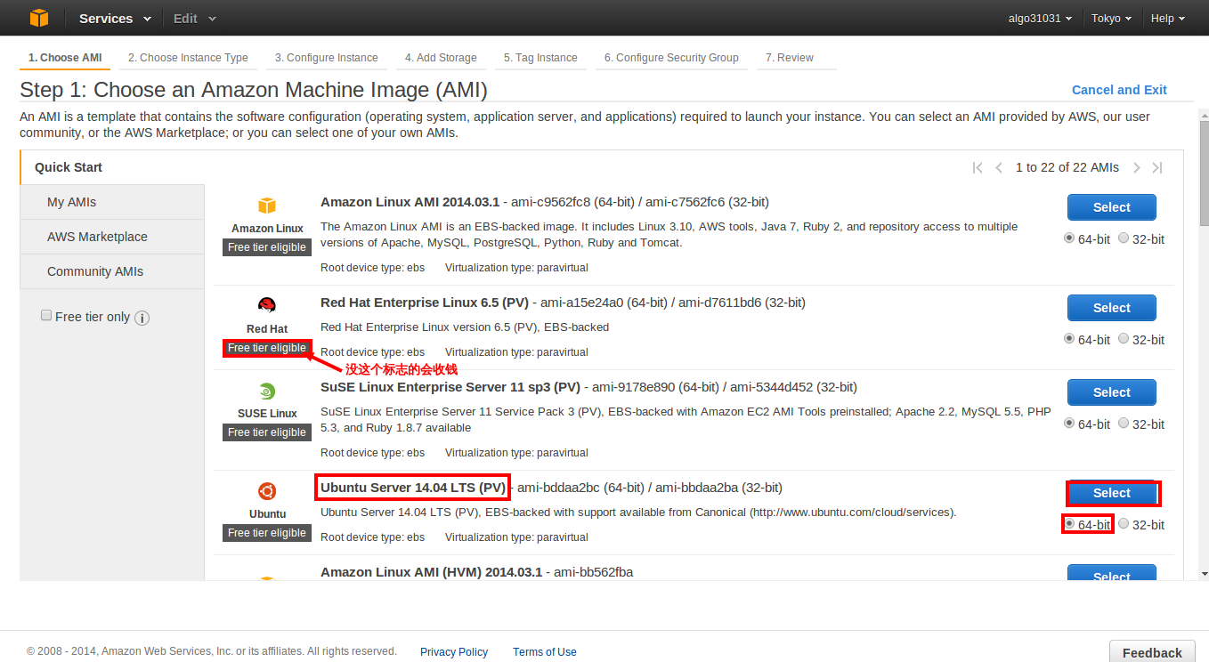Open the AWS Marketplace section
Viewport: 1209px width, 662px height.
(112, 237)
